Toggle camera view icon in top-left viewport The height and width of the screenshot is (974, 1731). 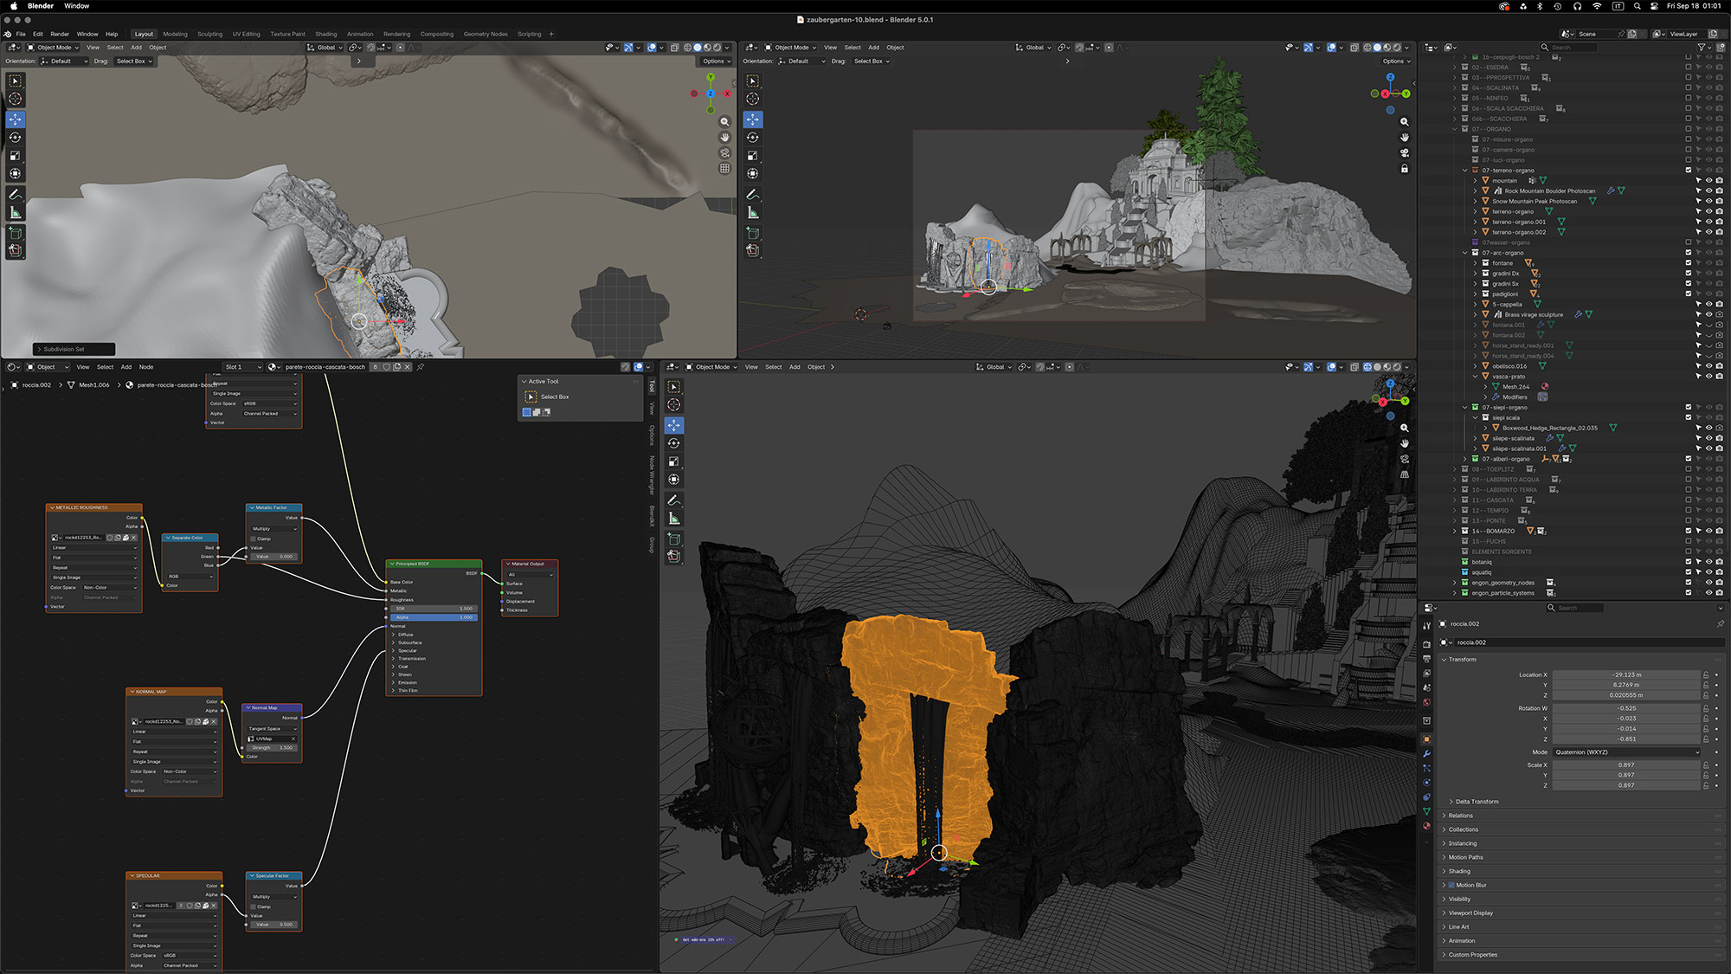click(725, 153)
